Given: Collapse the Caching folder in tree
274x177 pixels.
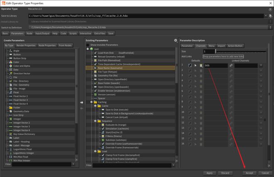Looking at the screenshot, I should 91,102.
